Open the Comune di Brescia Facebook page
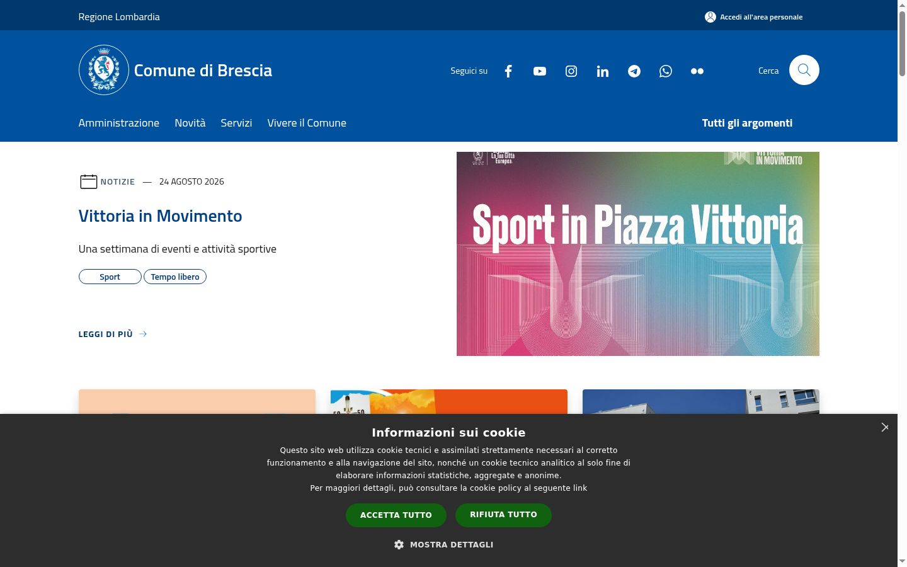This screenshot has height=567, width=907. click(508, 71)
